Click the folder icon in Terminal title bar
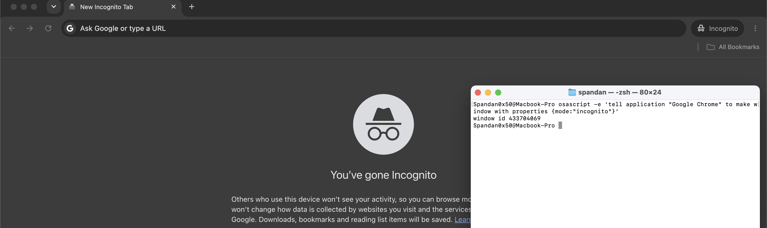 point(572,92)
